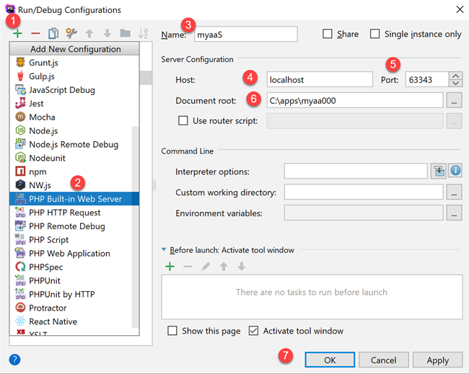
Task: Click the Before launch move task down arrow
Action: click(242, 266)
